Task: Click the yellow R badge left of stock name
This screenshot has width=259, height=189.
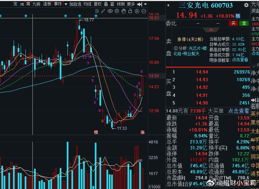Action: [168, 5]
